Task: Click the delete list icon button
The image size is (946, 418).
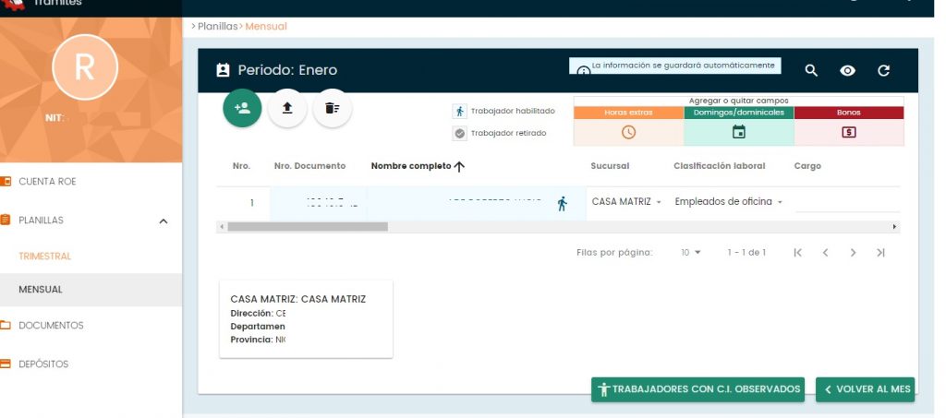Action: tap(332, 108)
